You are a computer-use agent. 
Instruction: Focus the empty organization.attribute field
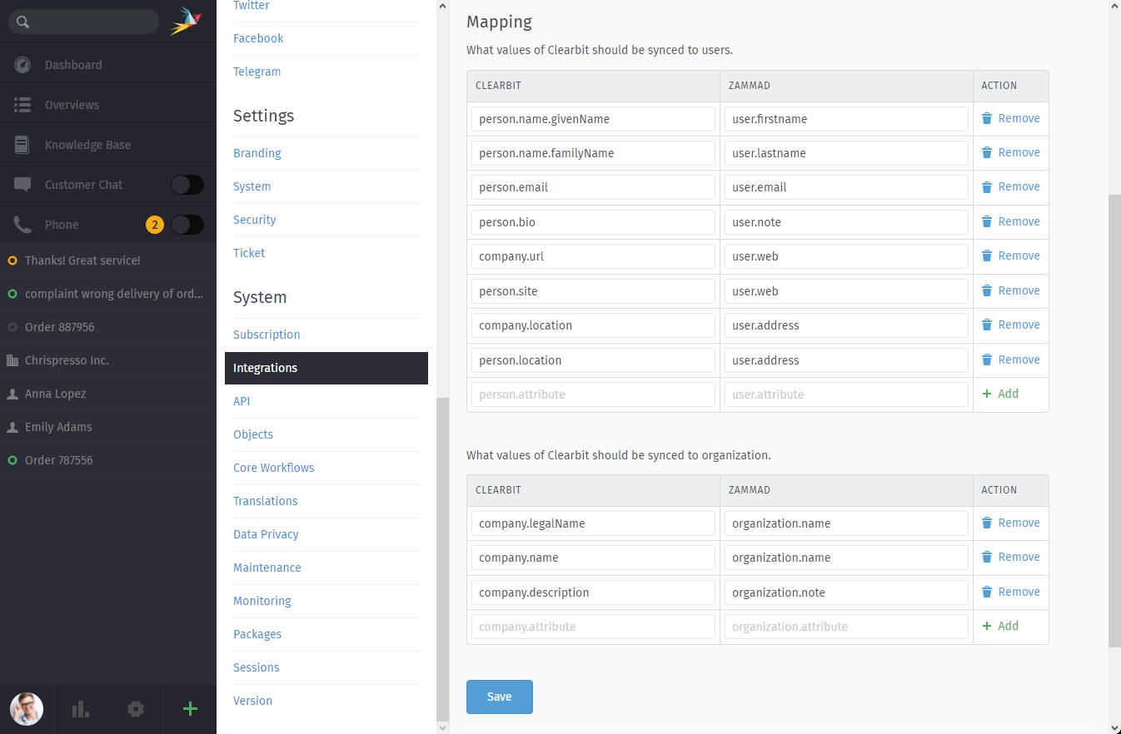pos(846,627)
